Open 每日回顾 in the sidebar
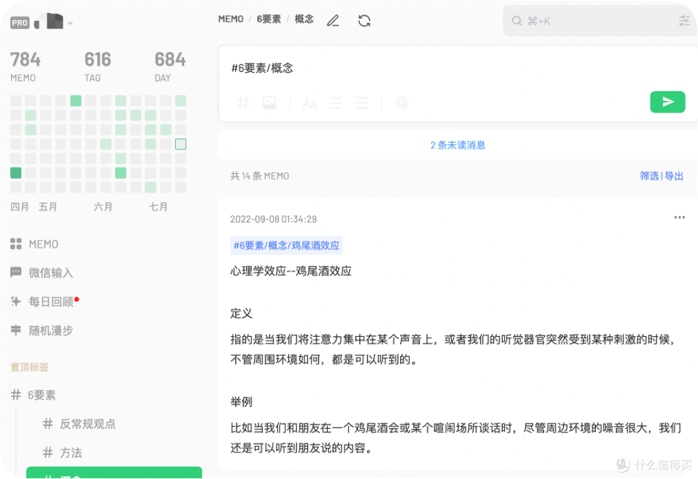Screen dimensions: 698x479 51,302
